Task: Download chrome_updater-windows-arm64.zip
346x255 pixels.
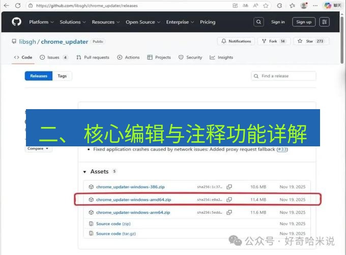Action: click(133, 212)
